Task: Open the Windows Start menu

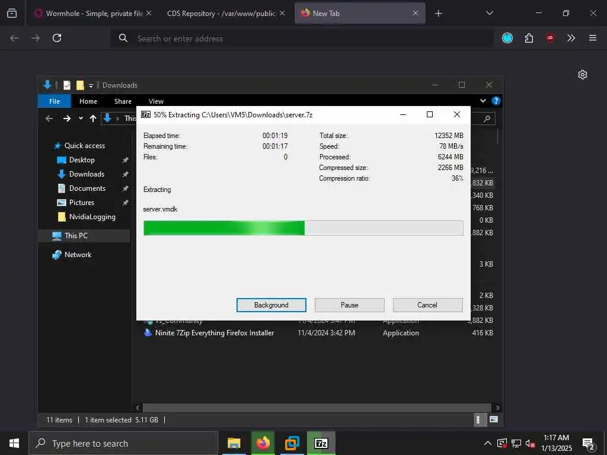Action: (x=14, y=443)
